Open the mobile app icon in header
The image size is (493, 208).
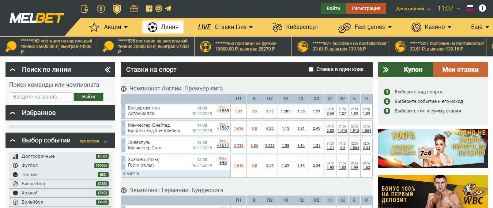click(x=85, y=8)
